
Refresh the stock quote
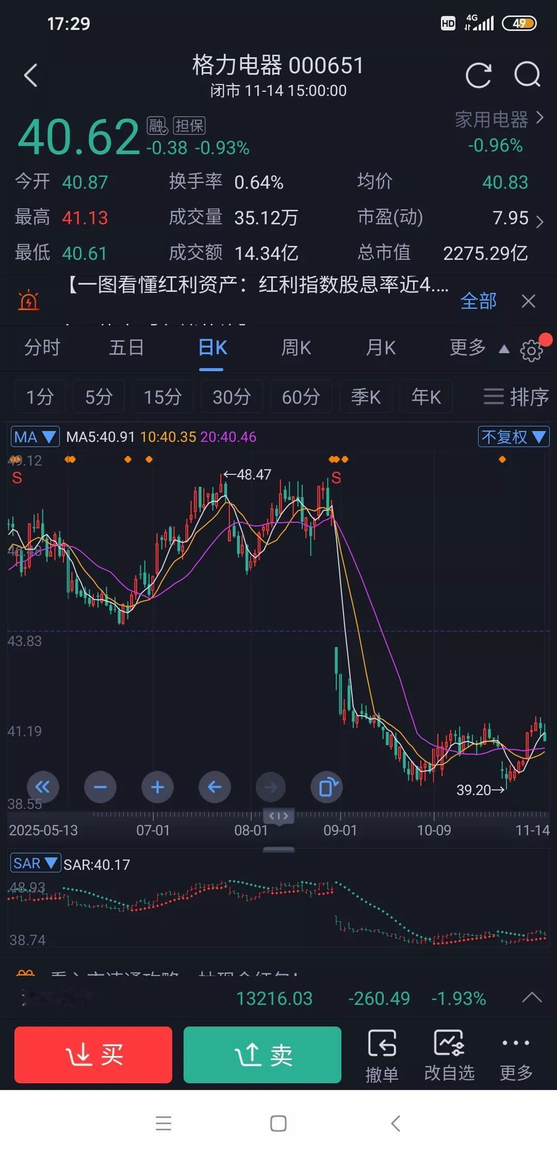(478, 76)
